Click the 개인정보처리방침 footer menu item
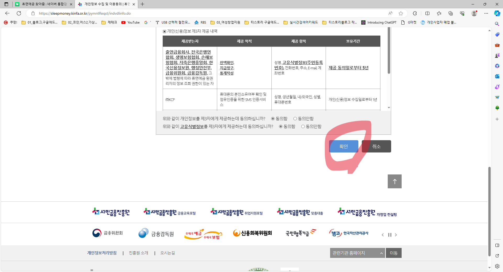Screen dimensions: 503x272 [102, 253]
